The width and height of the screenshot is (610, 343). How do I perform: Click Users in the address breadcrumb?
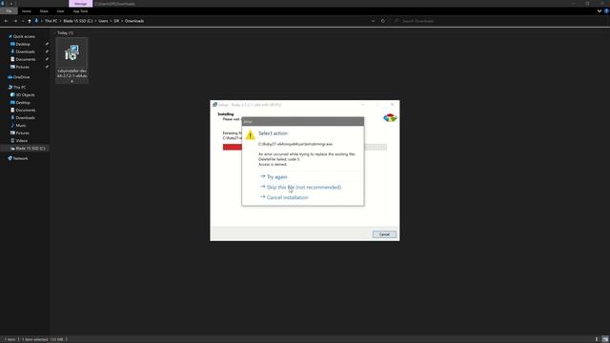(x=103, y=21)
